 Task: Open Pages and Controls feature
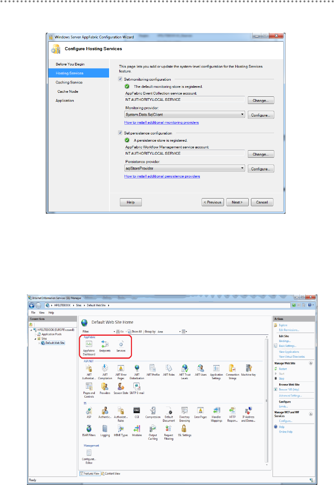click(89, 390)
